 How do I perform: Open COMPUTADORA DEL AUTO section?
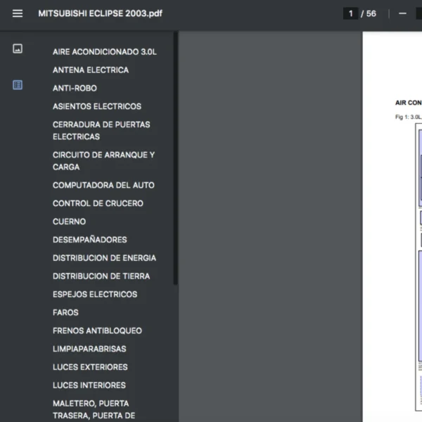(x=103, y=186)
